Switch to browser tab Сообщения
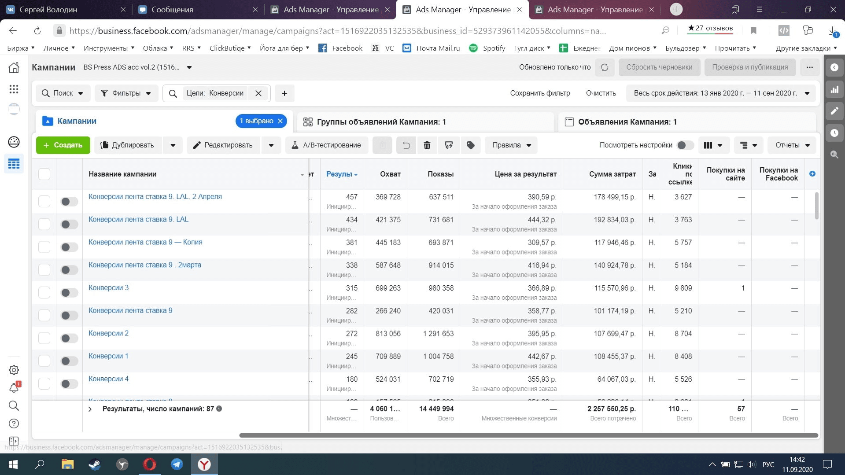Screen dimensions: 845x475 point(198,10)
